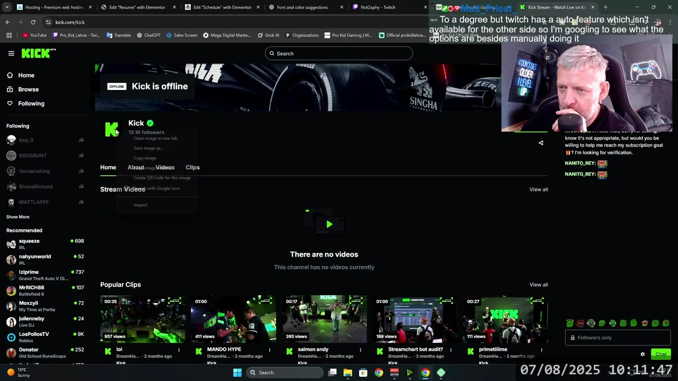Open the Chrome apps grid in bookmarks bar
This screenshot has width=678, height=381.
tap(9, 35)
